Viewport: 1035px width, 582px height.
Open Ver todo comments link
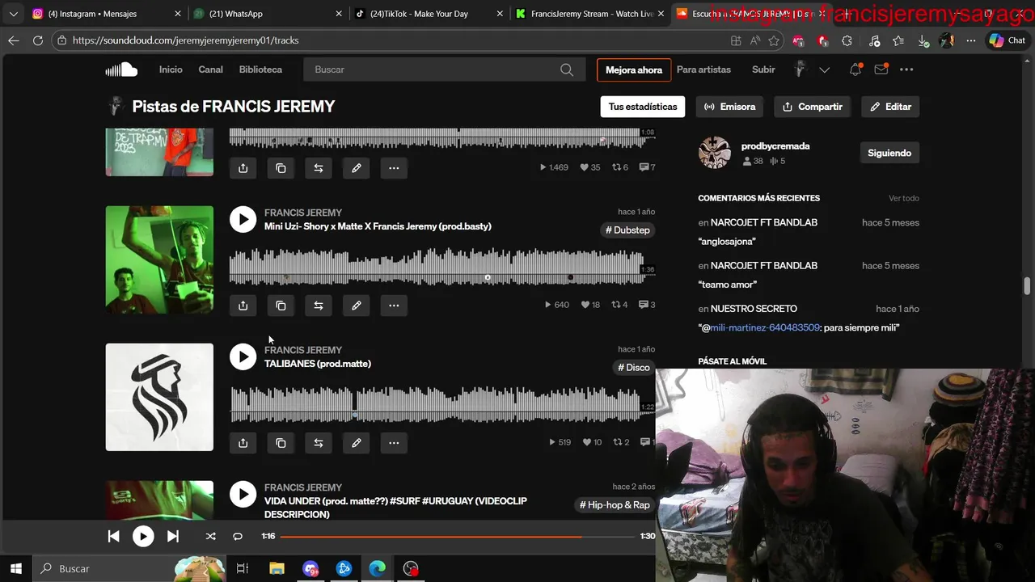pyautogui.click(x=904, y=198)
